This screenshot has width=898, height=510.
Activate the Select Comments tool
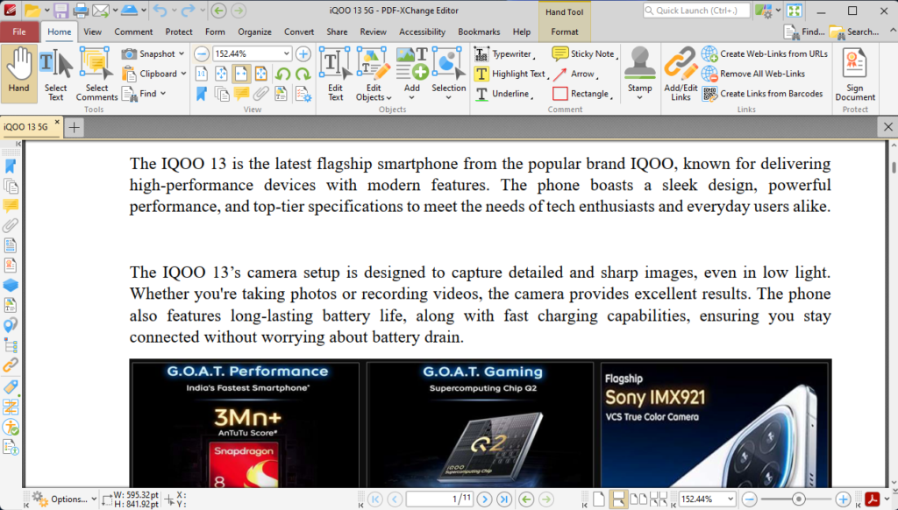pos(96,74)
